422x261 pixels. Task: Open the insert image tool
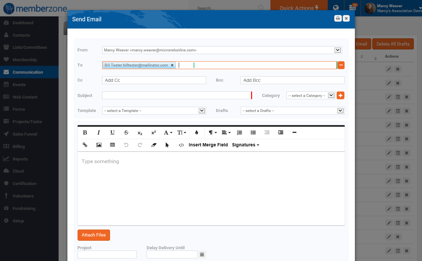[x=99, y=145]
